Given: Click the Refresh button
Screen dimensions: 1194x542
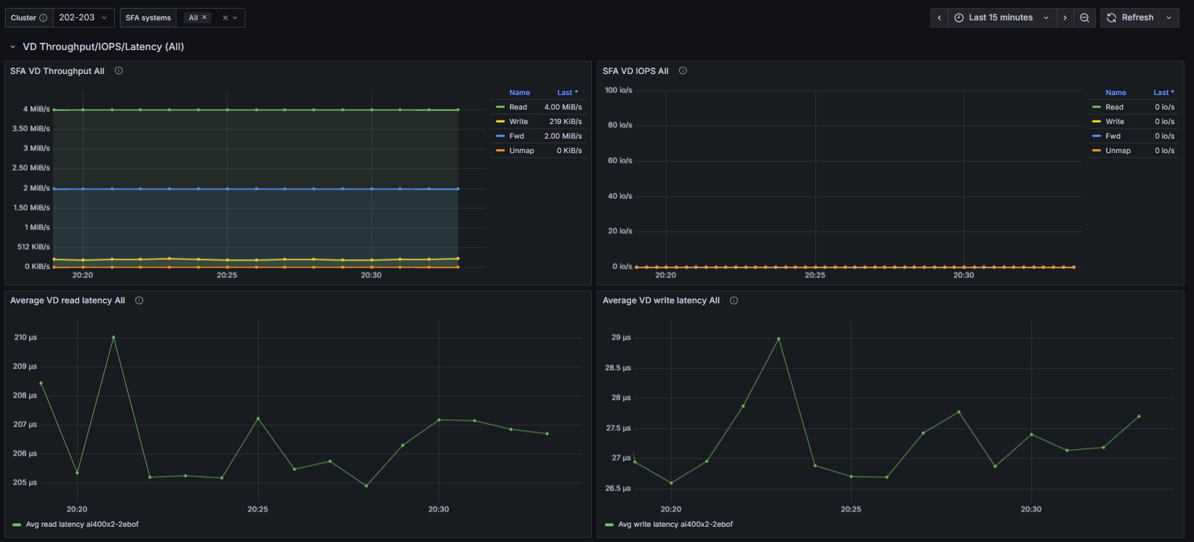Looking at the screenshot, I should click(x=1130, y=17).
